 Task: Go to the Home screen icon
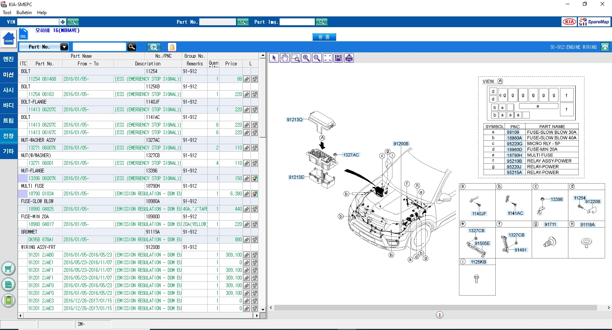pos(8,39)
